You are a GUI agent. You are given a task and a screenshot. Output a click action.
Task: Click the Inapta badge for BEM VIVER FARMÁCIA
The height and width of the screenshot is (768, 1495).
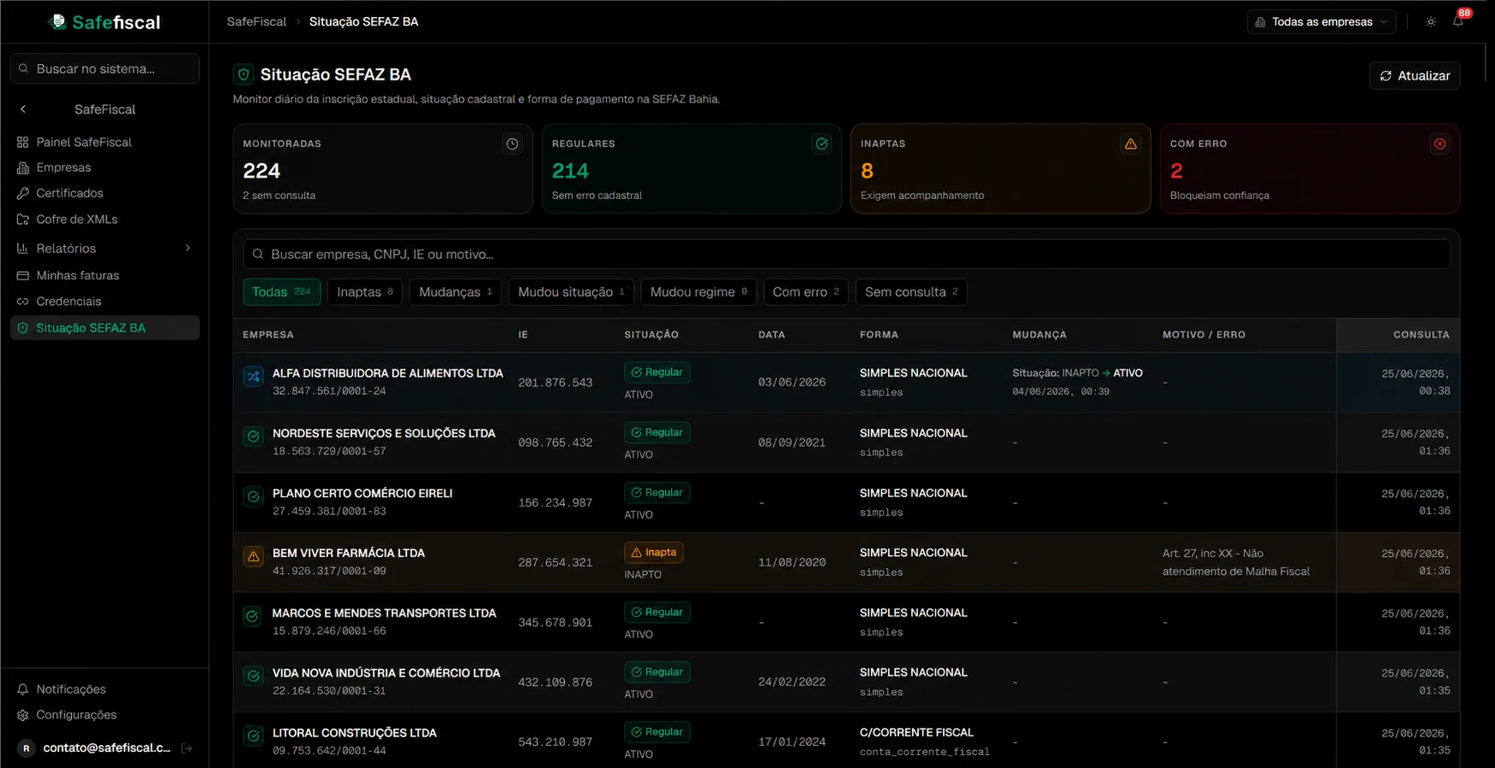[x=654, y=553]
